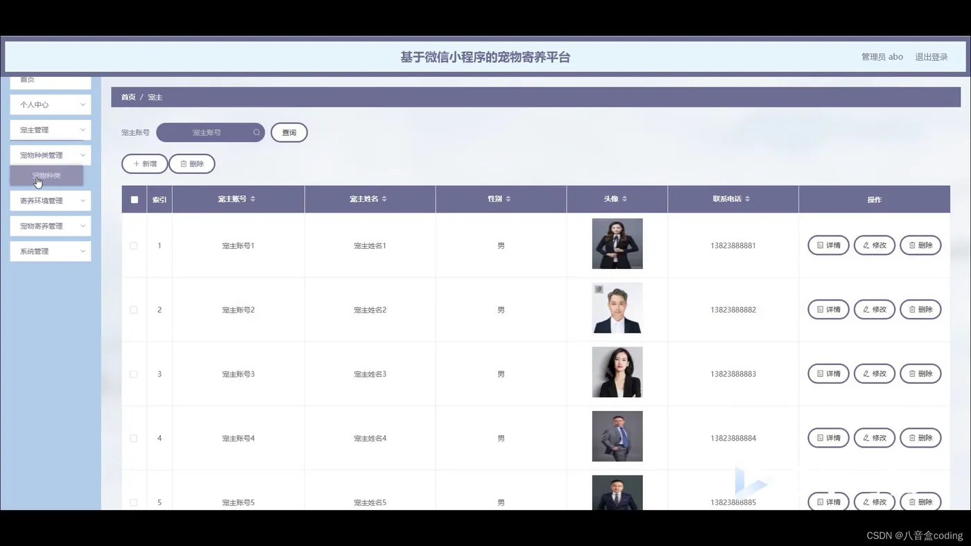Sort by 性别 column arrows
This screenshot has height=546, width=971.
point(508,199)
